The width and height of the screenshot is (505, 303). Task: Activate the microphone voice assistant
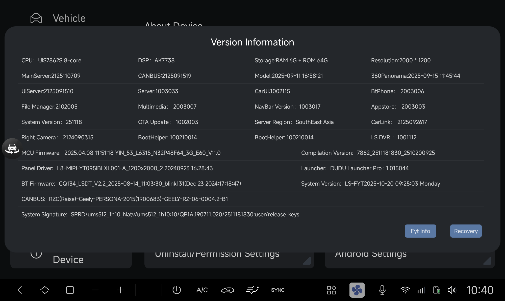(x=382, y=290)
